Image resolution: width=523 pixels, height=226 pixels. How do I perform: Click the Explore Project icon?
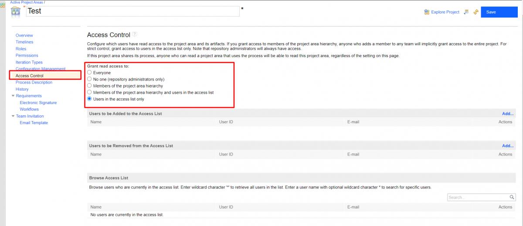tap(427, 12)
